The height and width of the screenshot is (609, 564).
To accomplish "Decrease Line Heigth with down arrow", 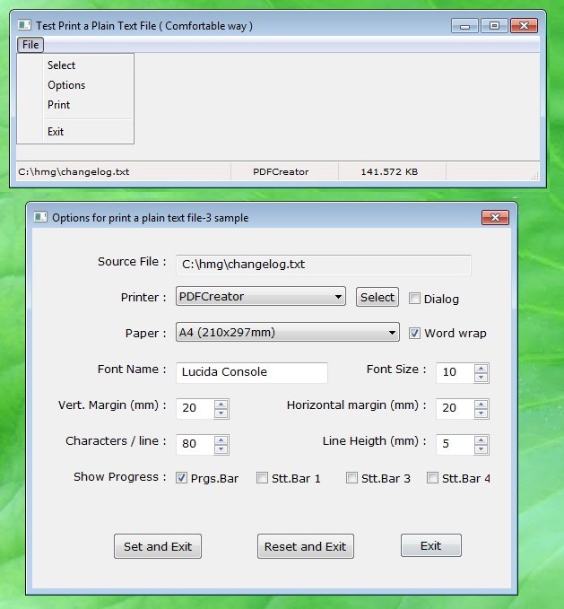I will pyautogui.click(x=482, y=449).
